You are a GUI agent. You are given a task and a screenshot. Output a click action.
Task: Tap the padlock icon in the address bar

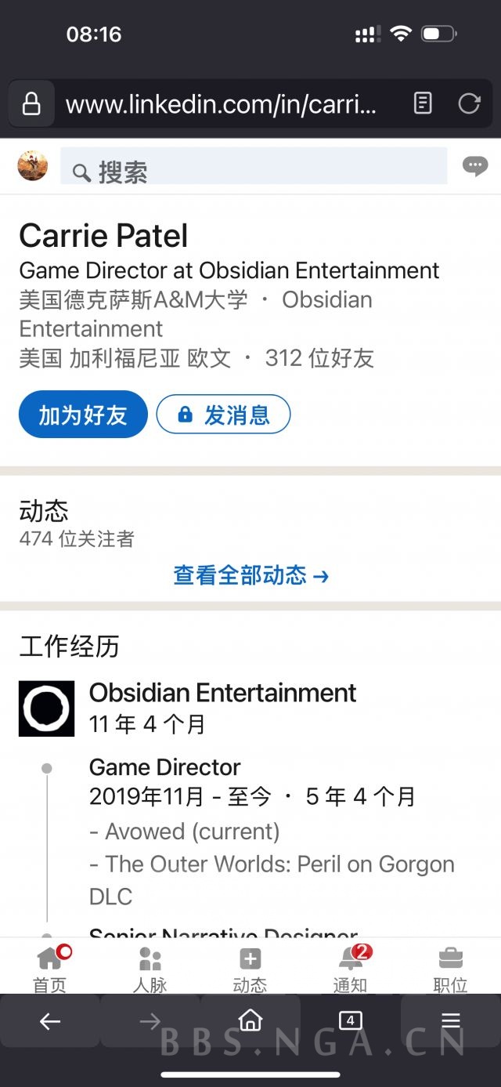pos(31,103)
